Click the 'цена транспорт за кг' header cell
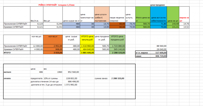Viewport: 203px width, 106px height. pos(87,14)
